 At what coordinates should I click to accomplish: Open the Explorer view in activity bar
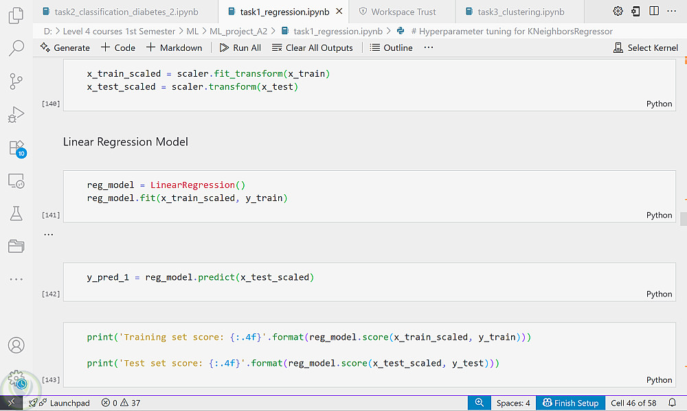(16, 15)
